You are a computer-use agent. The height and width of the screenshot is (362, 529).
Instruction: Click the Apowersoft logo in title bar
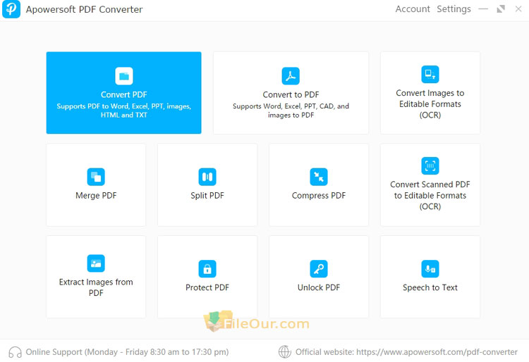[11, 9]
